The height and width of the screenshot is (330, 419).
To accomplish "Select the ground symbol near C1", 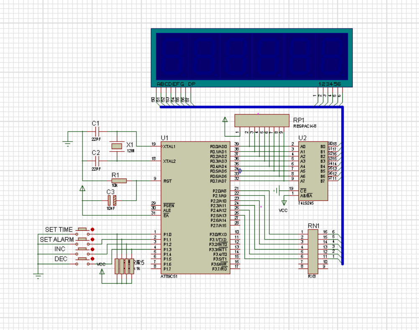I will (x=68, y=144).
